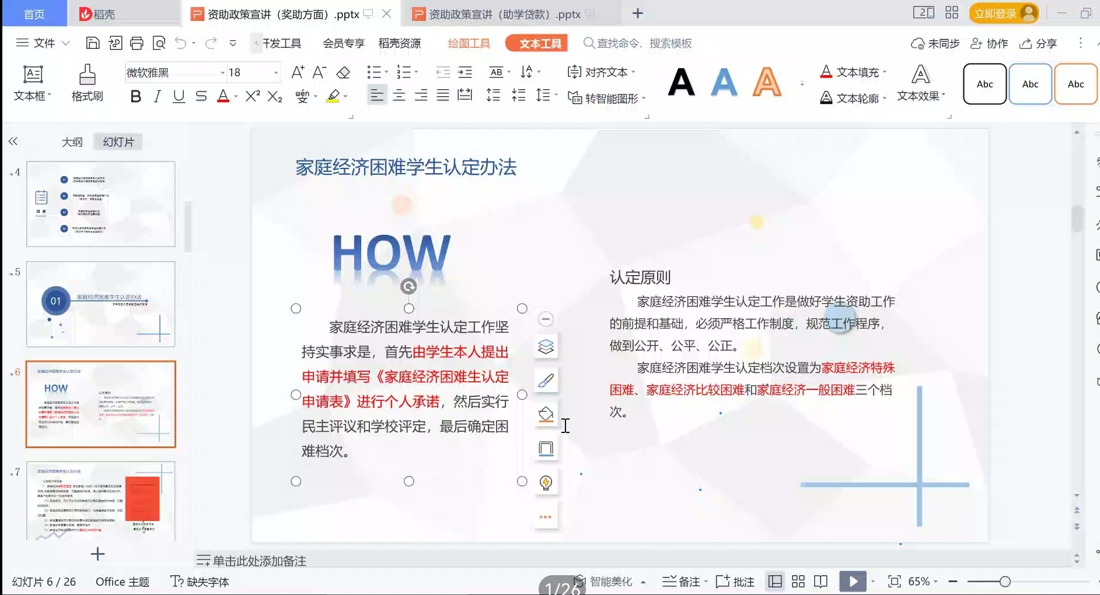Viewport: 1100px width, 595px height.
Task: Toggle bold formatting
Action: (135, 96)
